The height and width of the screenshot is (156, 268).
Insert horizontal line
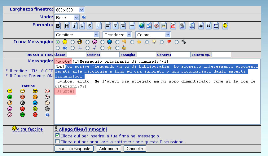tap(132, 26)
